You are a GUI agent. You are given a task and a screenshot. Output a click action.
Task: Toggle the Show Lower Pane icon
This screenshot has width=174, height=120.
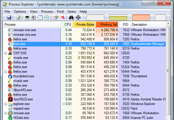(x=40, y=18)
